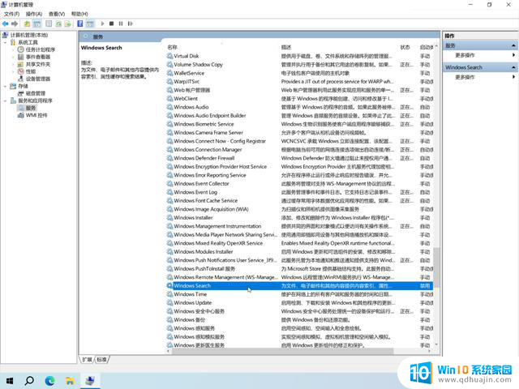Click the Back arrow toolbar icon
The height and width of the screenshot is (389, 519).
tap(6, 24)
